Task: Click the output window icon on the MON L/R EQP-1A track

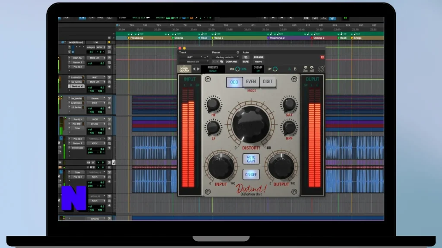Action: (x=109, y=58)
